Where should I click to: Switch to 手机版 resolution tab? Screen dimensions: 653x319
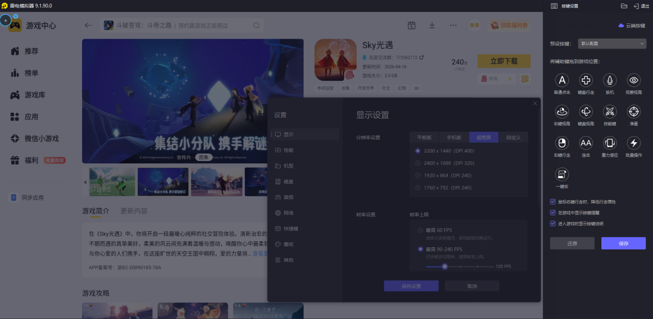pyautogui.click(x=454, y=138)
